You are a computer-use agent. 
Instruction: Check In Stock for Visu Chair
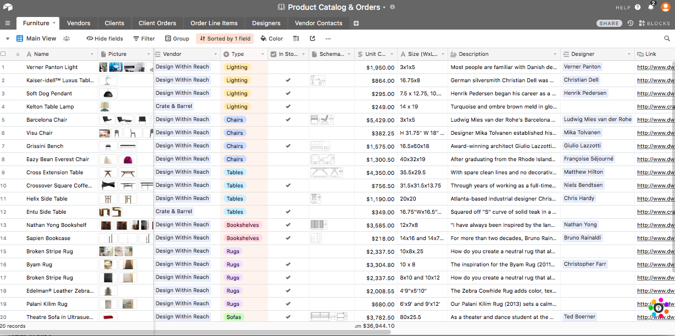tap(288, 133)
